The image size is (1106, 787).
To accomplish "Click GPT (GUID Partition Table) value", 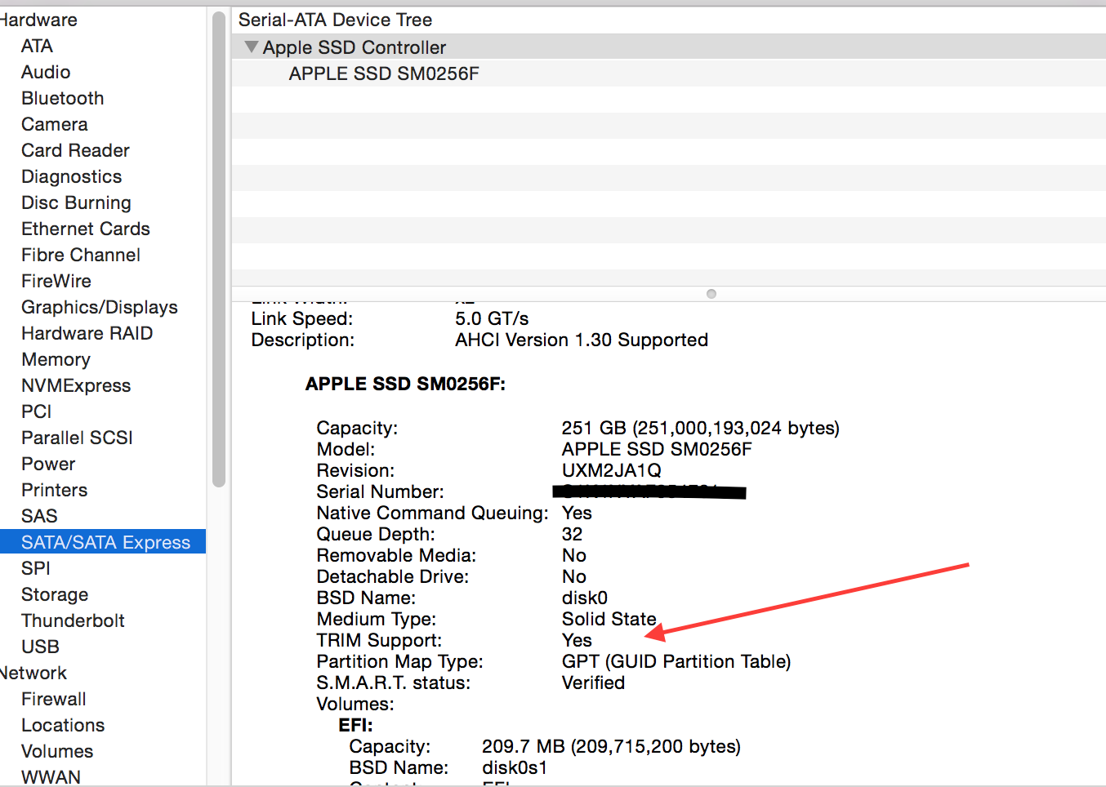I will coord(676,661).
